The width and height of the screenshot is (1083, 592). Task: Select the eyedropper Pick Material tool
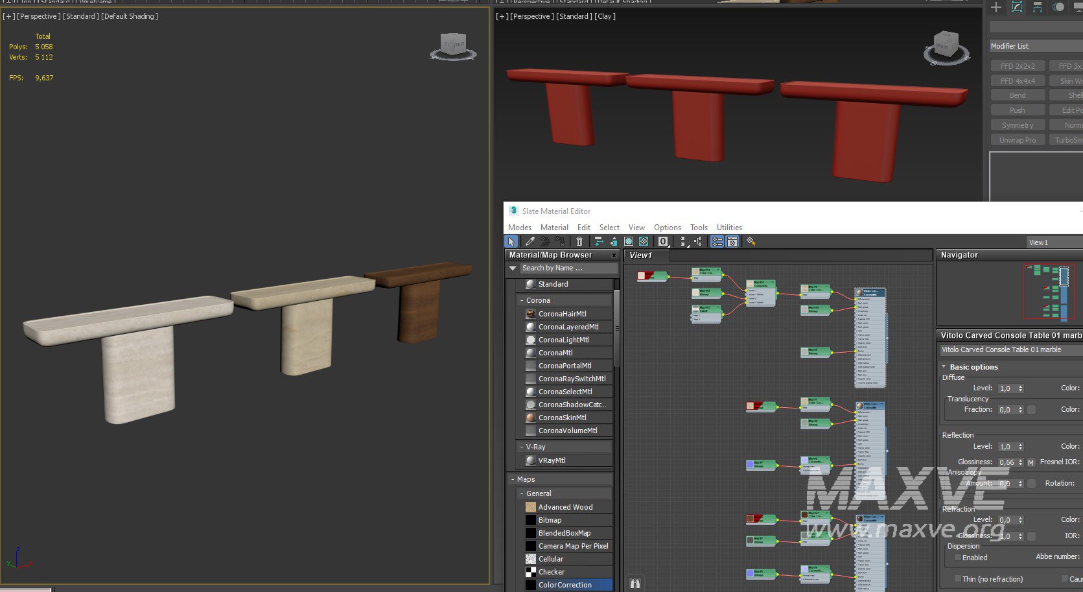point(530,241)
